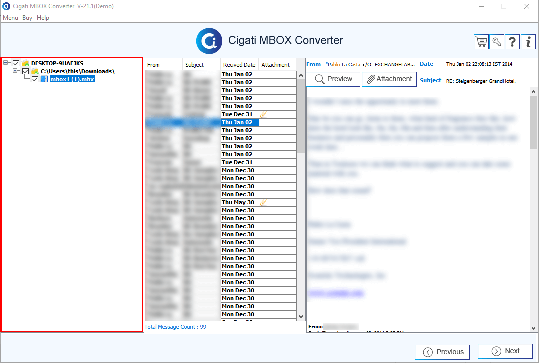Select the mbox1 (1).mbx tree item
The width and height of the screenshot is (539, 363).
72,79
